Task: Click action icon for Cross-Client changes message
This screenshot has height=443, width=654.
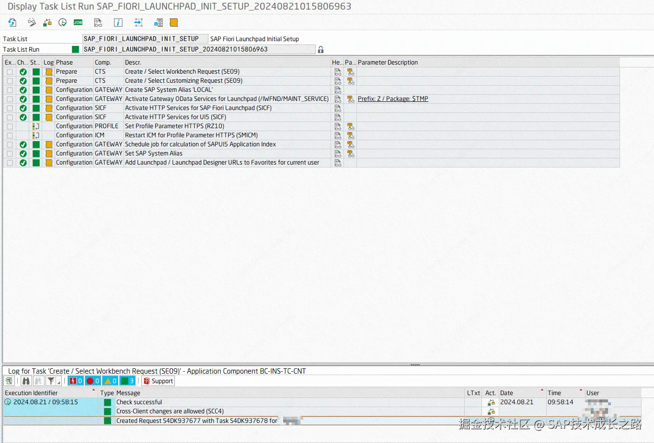Action: (x=491, y=411)
